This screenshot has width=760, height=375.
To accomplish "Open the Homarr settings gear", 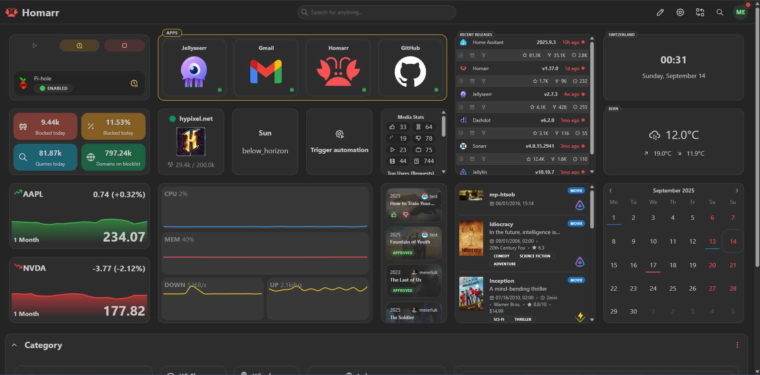I will click(x=680, y=12).
